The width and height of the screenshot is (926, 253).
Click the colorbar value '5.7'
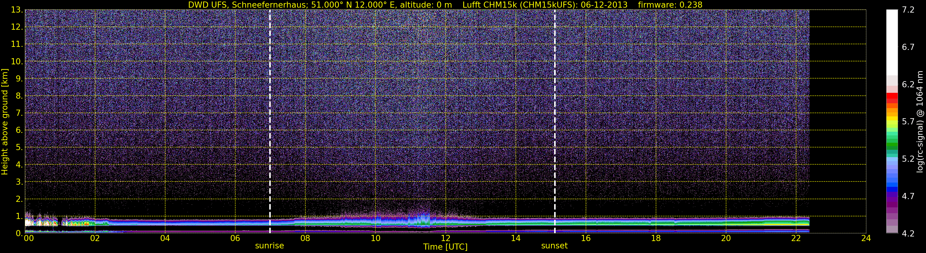(x=908, y=122)
